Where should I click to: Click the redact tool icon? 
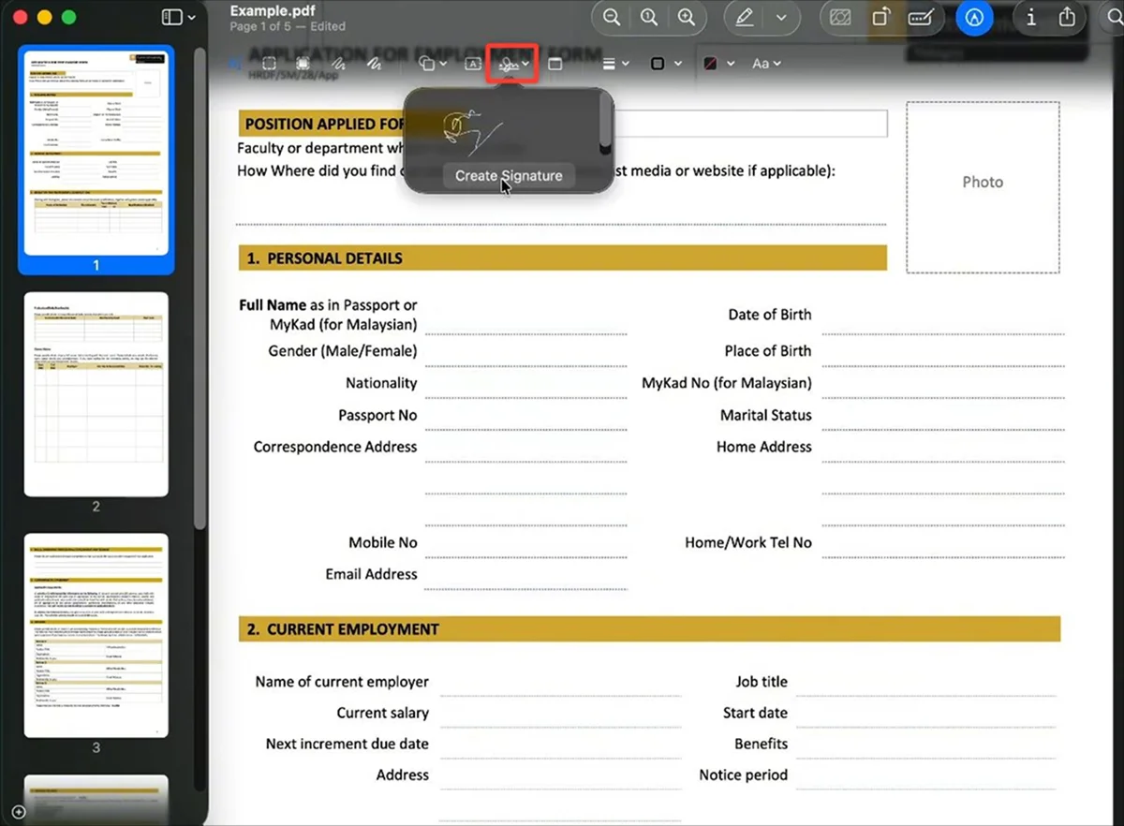(840, 18)
